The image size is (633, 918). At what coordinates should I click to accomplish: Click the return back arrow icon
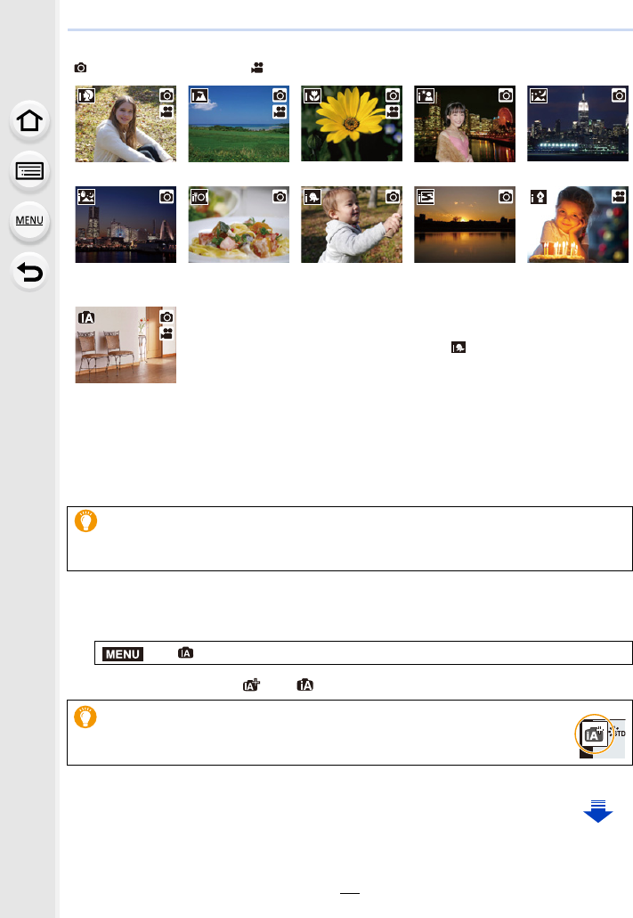pyautogui.click(x=29, y=272)
